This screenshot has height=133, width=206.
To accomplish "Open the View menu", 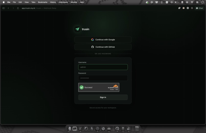I will point(27,2).
